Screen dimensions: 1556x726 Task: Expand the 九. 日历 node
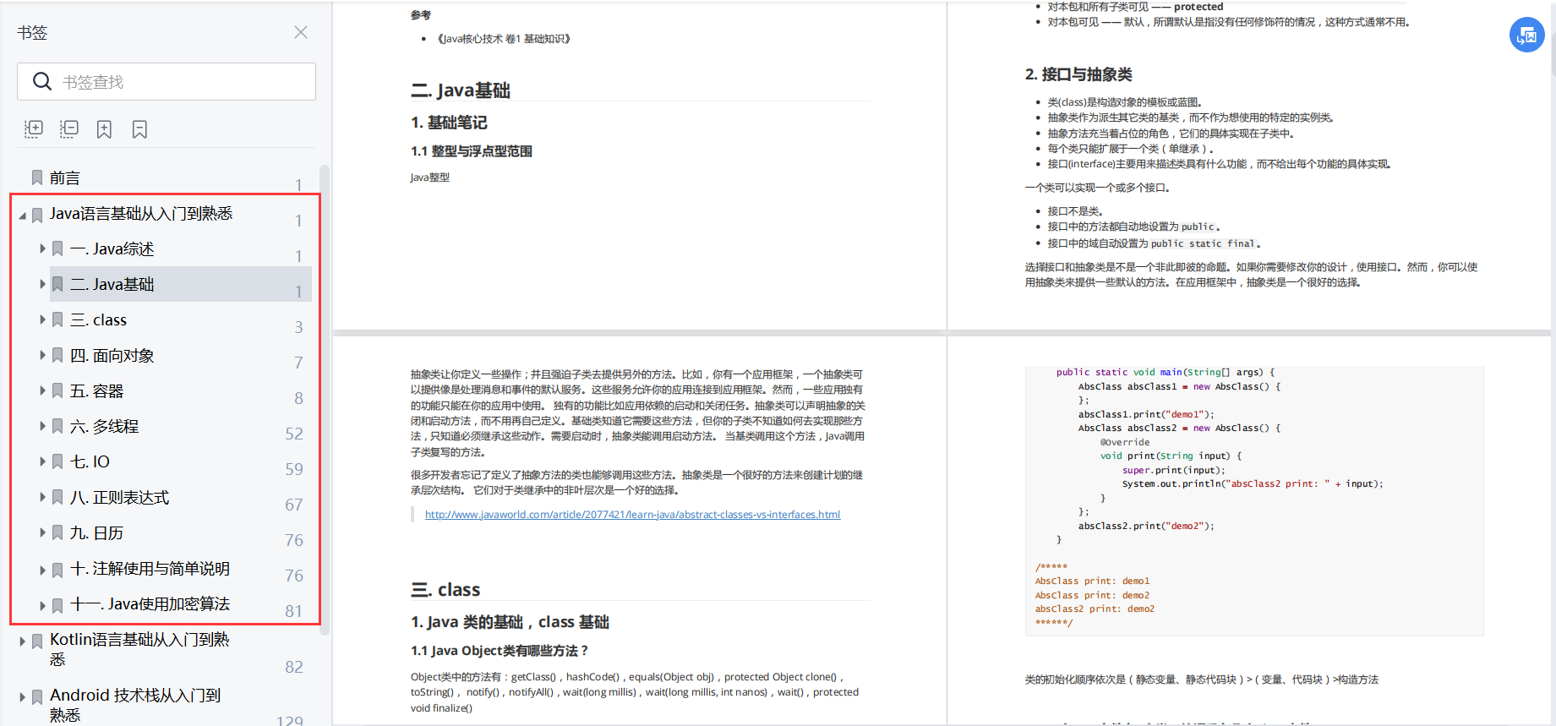click(42, 533)
